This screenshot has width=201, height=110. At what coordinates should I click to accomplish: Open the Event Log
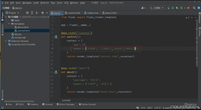[x=190, y=104]
